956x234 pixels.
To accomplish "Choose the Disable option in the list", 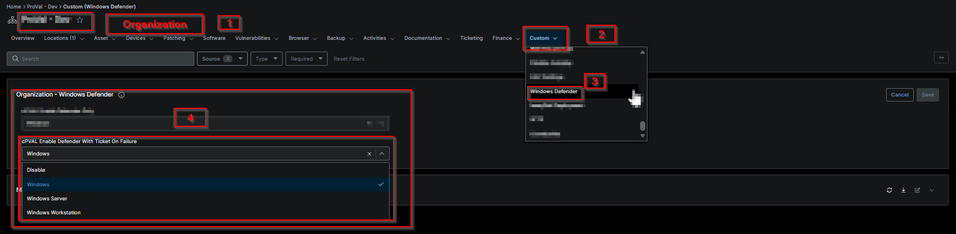I will (206, 170).
